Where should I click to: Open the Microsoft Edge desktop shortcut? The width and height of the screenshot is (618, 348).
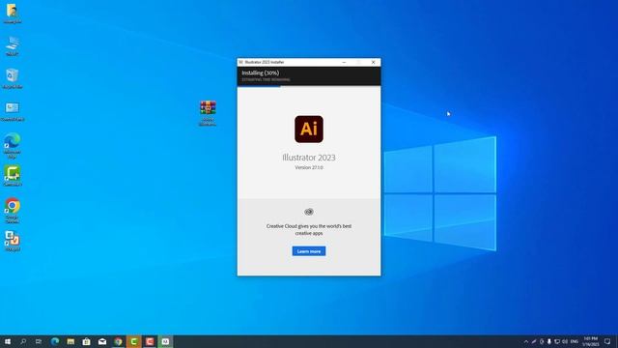13,146
